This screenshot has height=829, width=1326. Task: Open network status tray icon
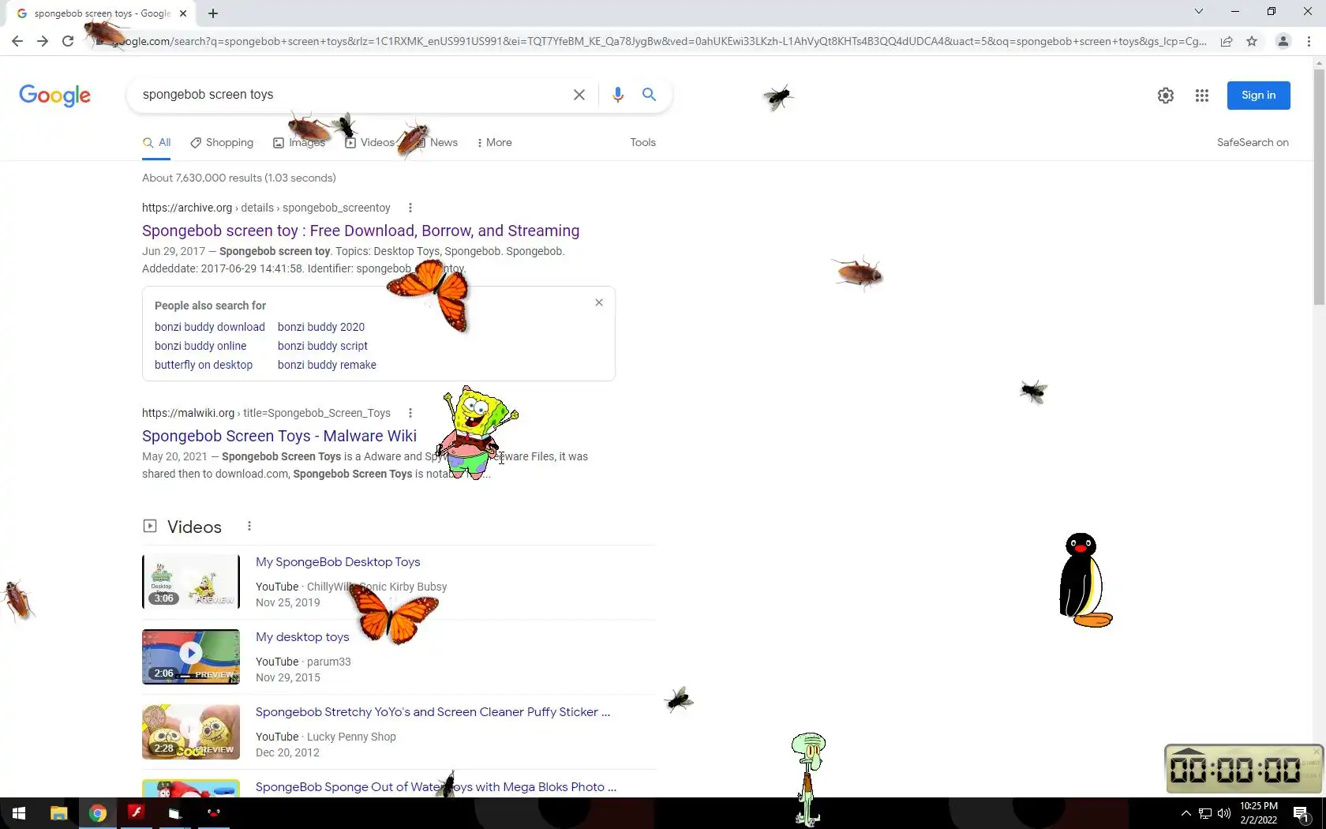point(1205,813)
